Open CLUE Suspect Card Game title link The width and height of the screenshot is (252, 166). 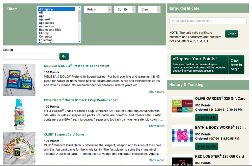[64, 134]
